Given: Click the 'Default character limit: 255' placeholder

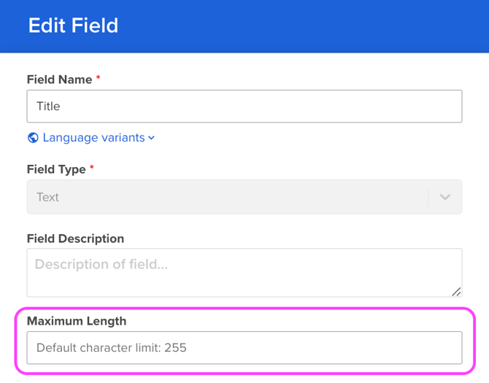Looking at the screenshot, I should coord(112,348).
